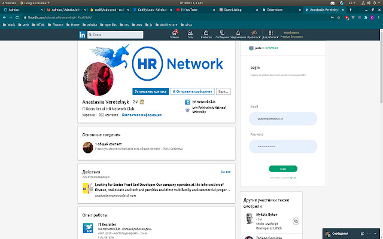Click the Sign up link

[x=293, y=178]
